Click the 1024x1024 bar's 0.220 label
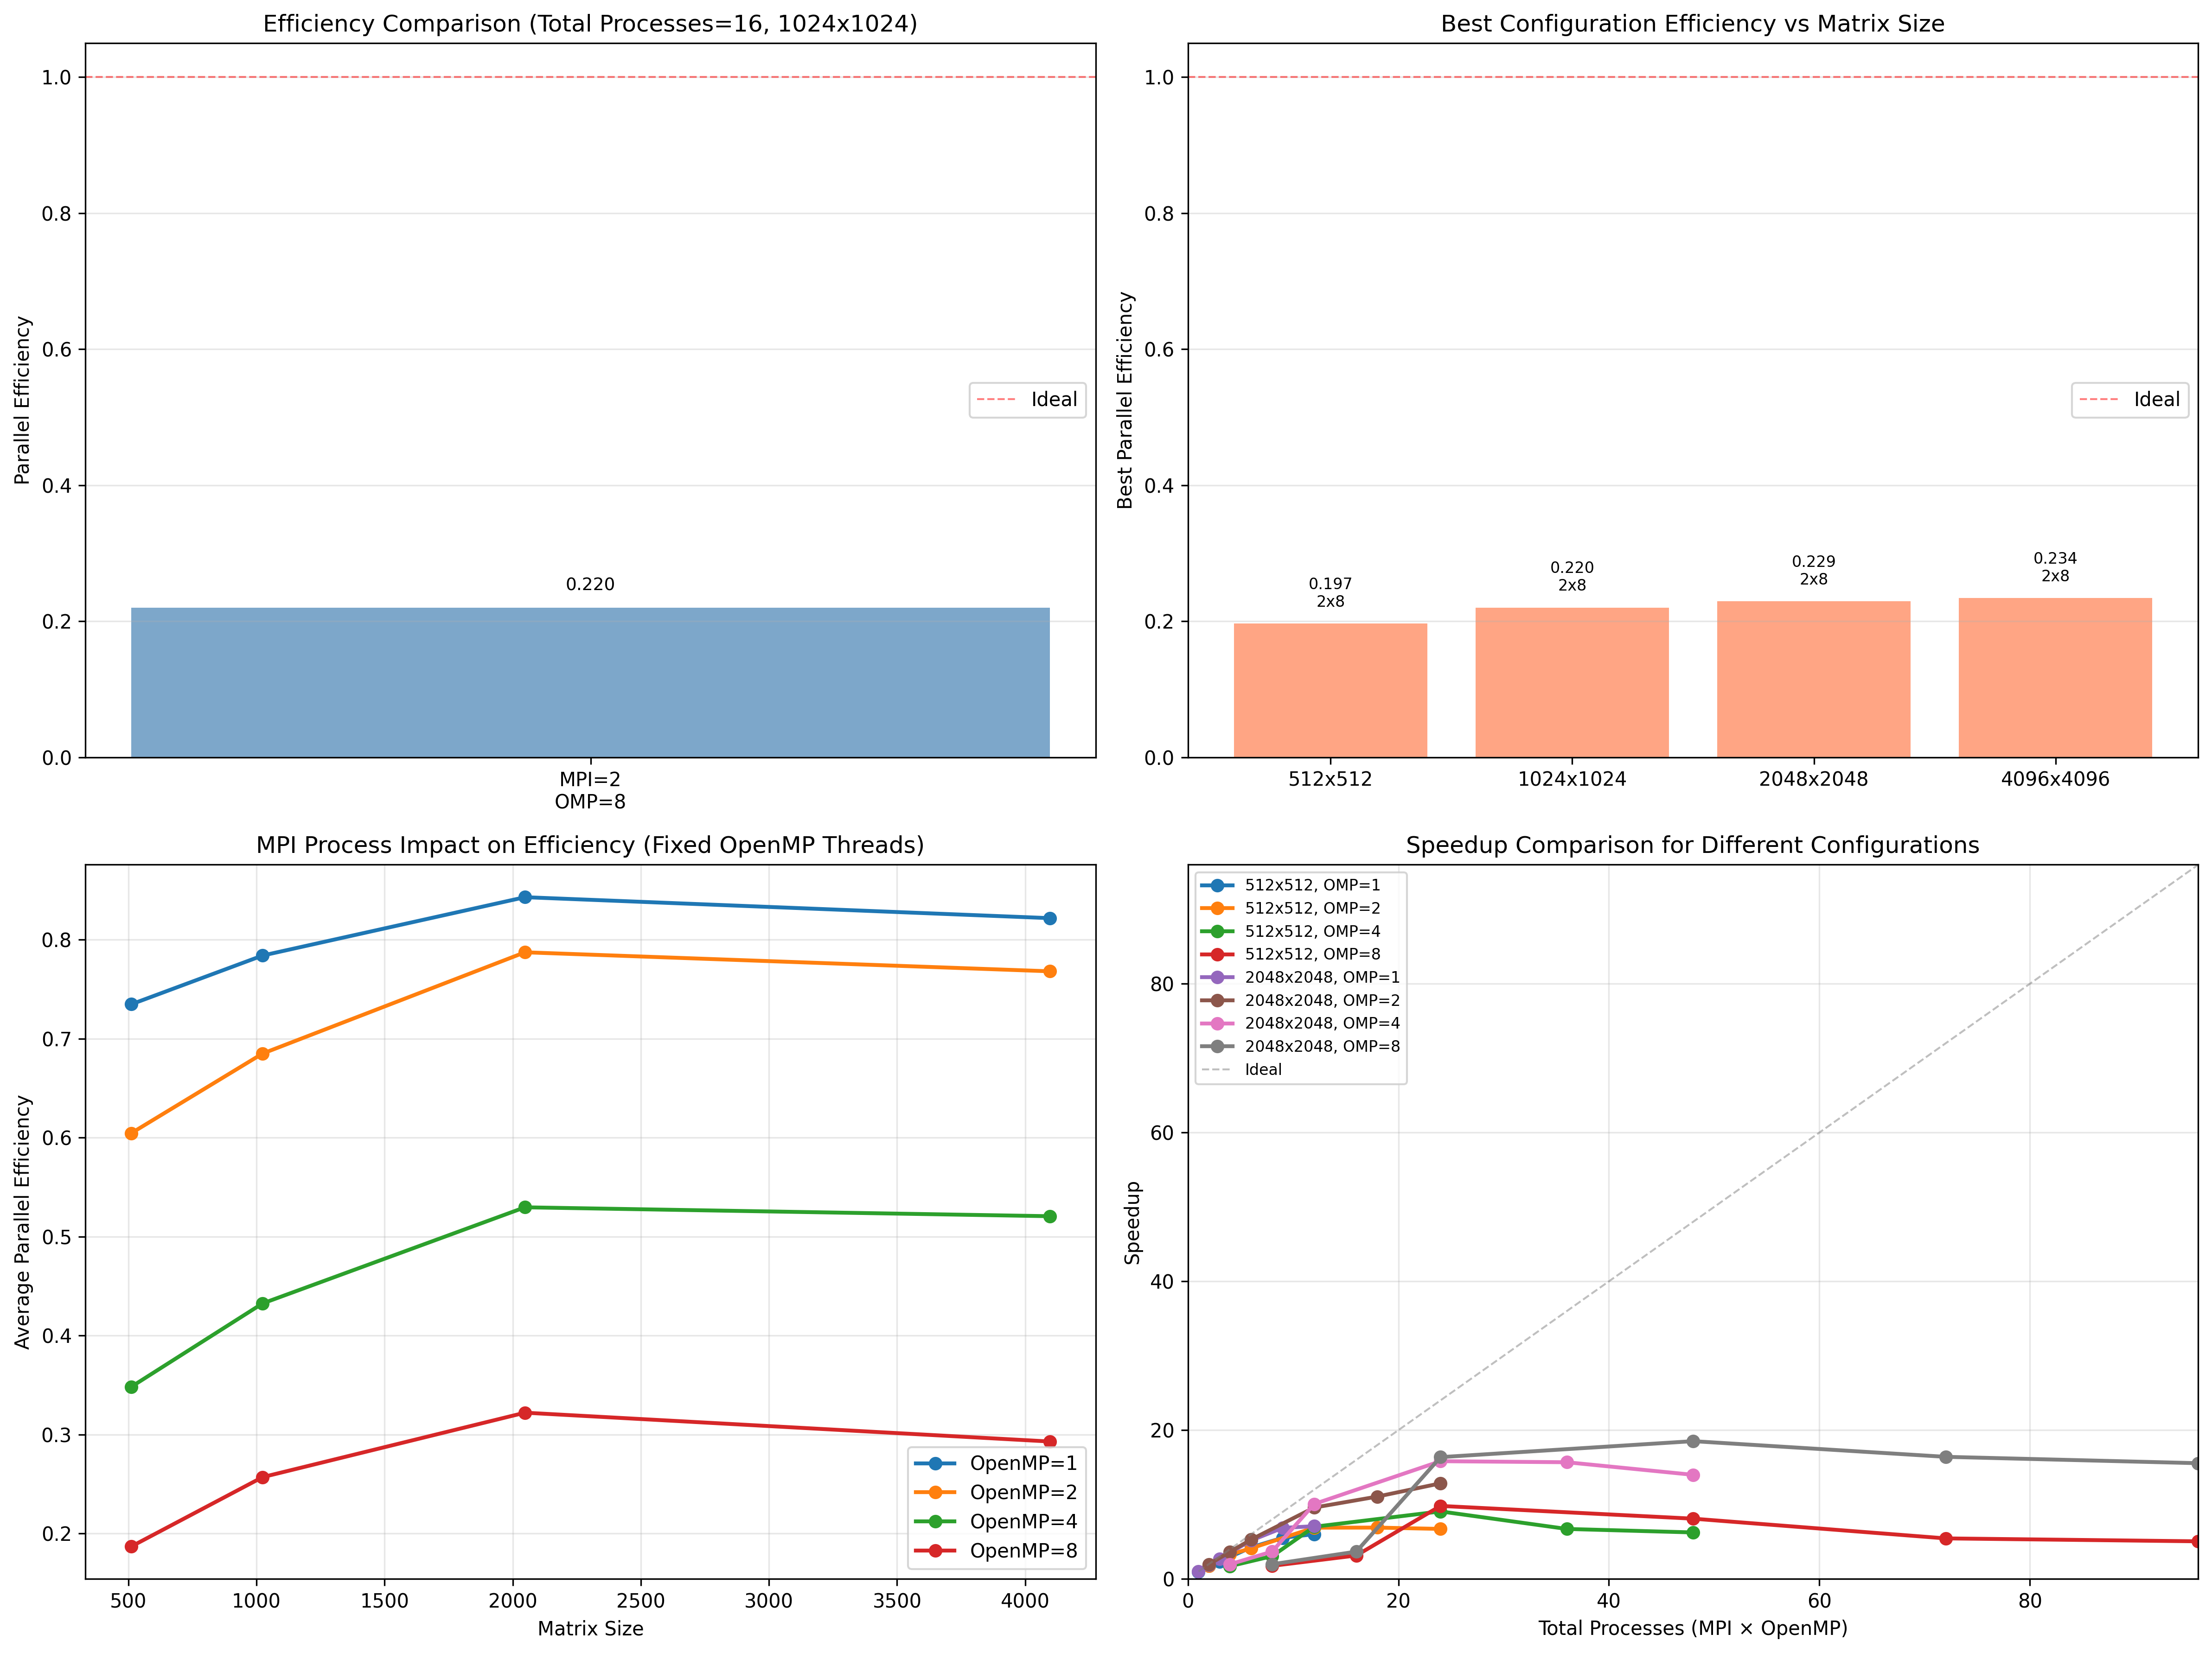2212x1653 pixels. pyautogui.click(x=1572, y=568)
